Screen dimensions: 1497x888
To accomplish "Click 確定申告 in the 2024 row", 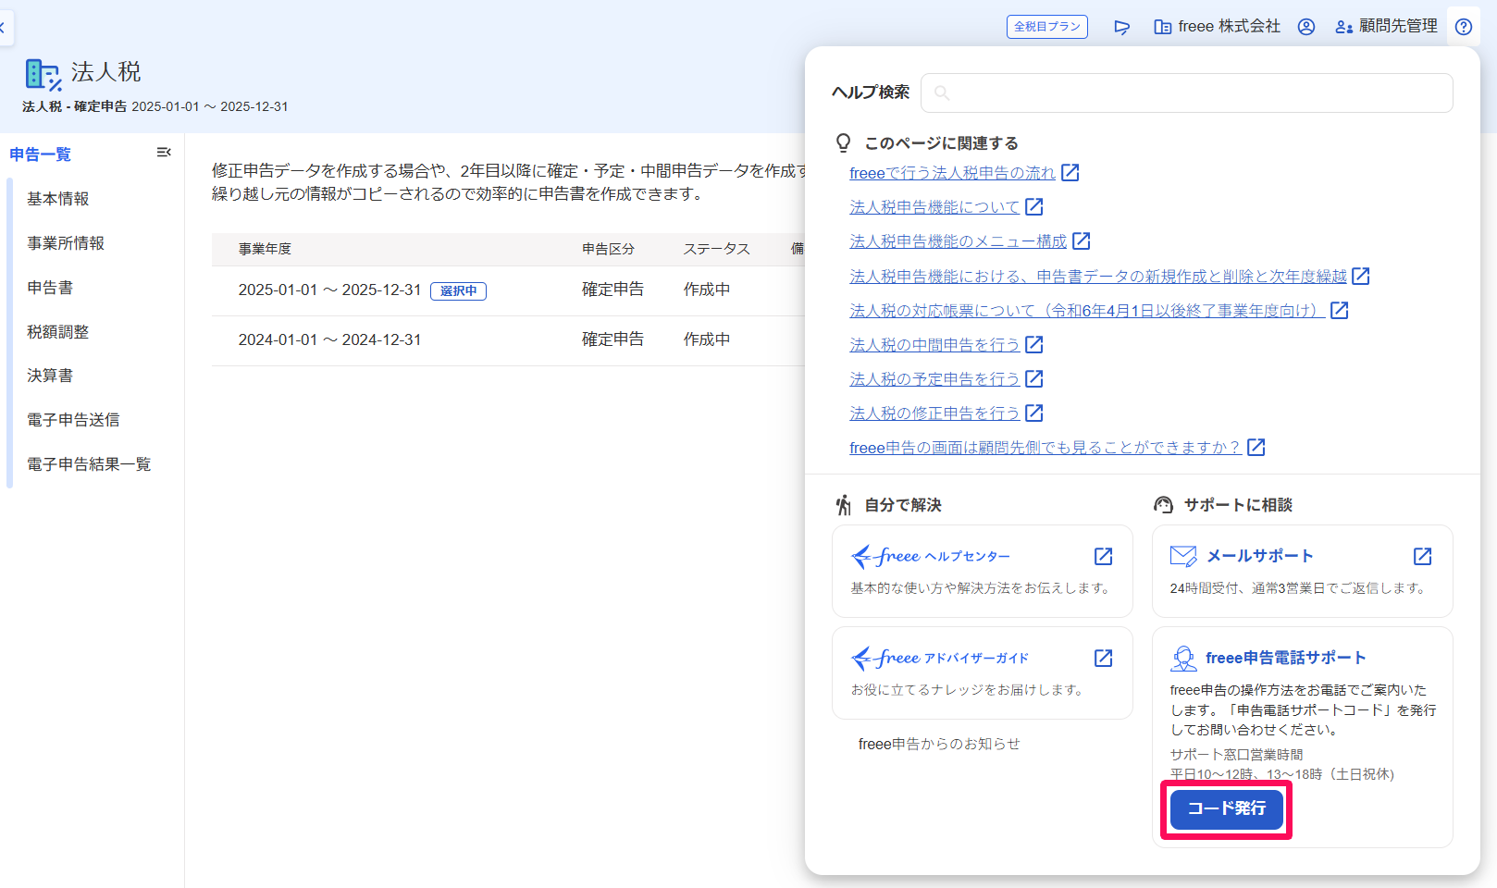I will (612, 339).
